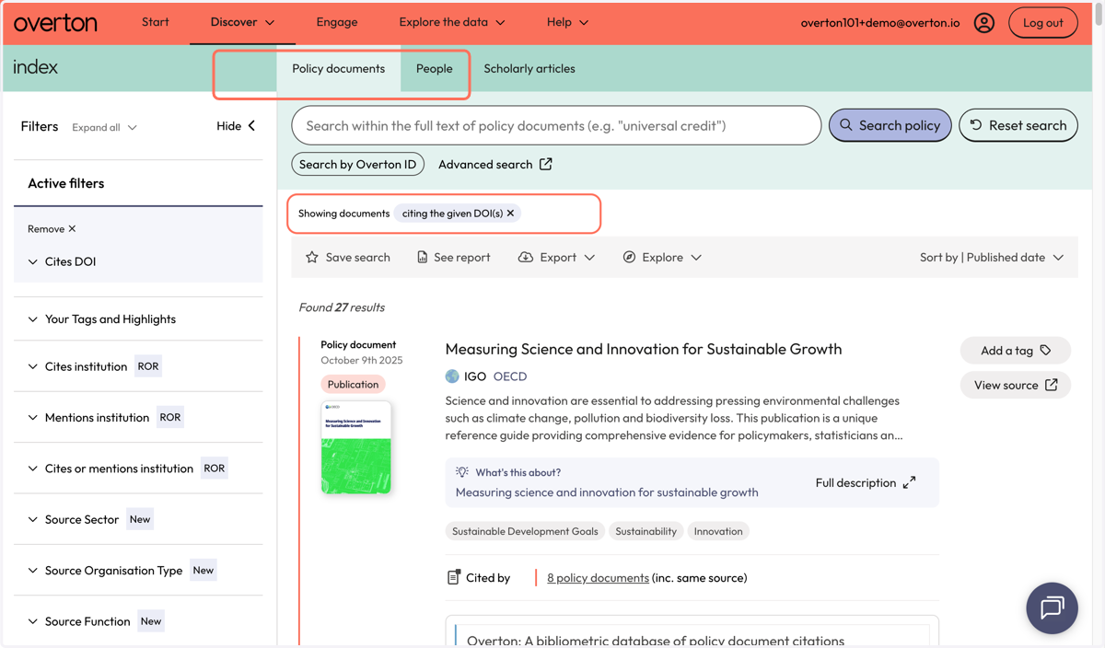
Task: Click the View source button
Action: 1016,385
